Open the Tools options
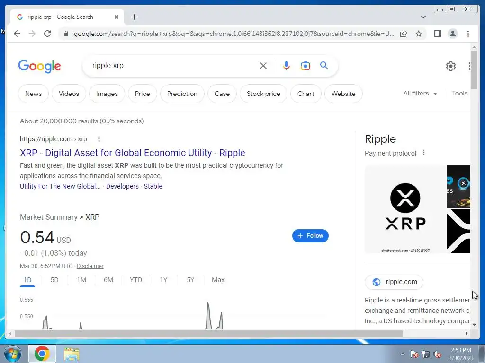Viewport: 485px width, 363px height. pos(459,93)
